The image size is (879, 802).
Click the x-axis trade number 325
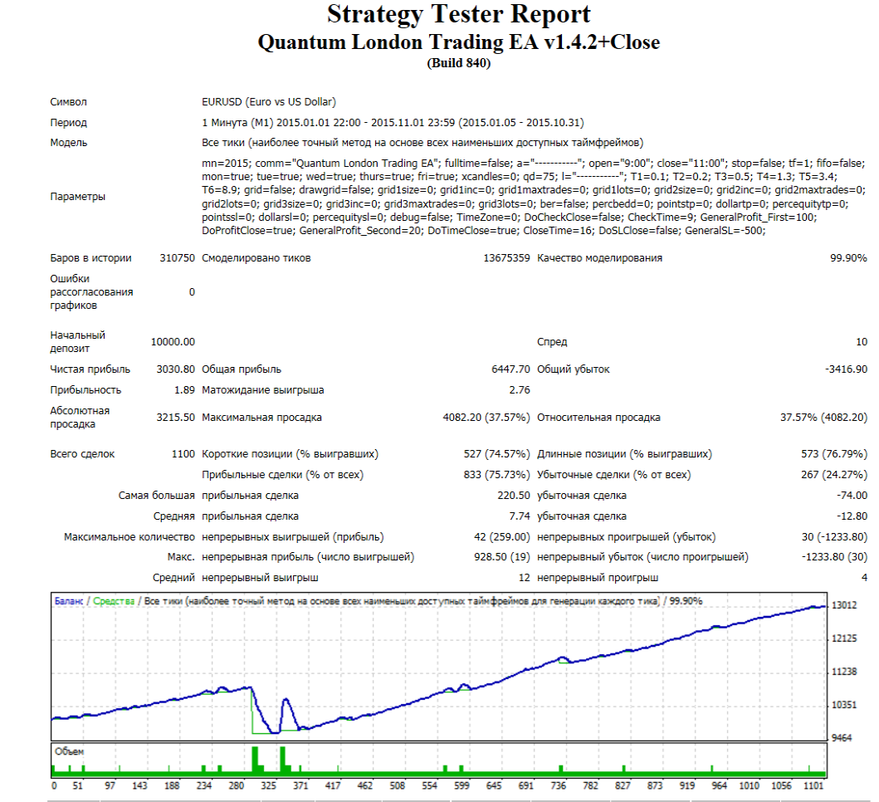click(x=268, y=785)
